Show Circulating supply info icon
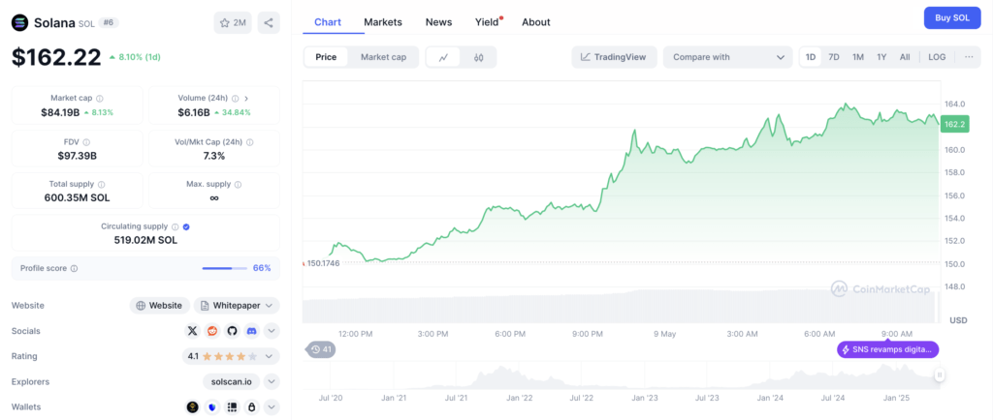The image size is (993, 420). [x=175, y=226]
